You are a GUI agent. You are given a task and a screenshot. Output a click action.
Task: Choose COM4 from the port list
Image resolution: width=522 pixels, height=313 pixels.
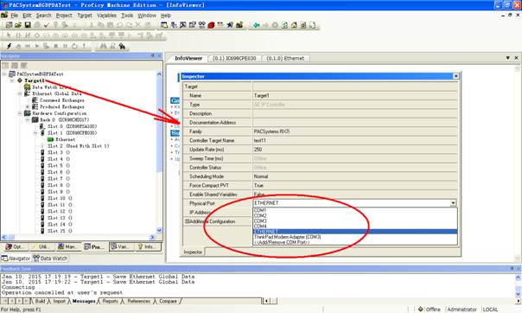[x=355, y=226]
